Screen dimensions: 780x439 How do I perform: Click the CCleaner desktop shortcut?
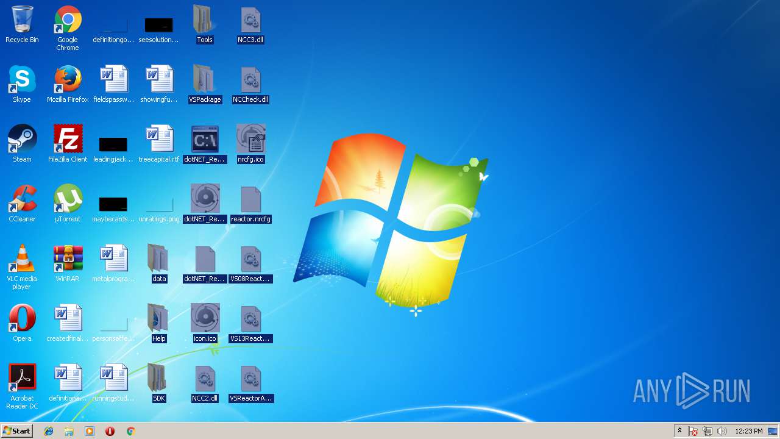tap(22, 204)
